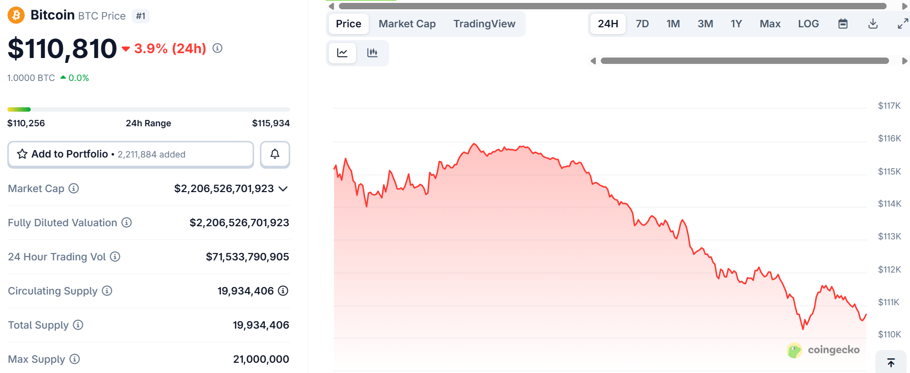910x373 pixels.
Task: Click the $110K axis label
Action: click(x=889, y=334)
